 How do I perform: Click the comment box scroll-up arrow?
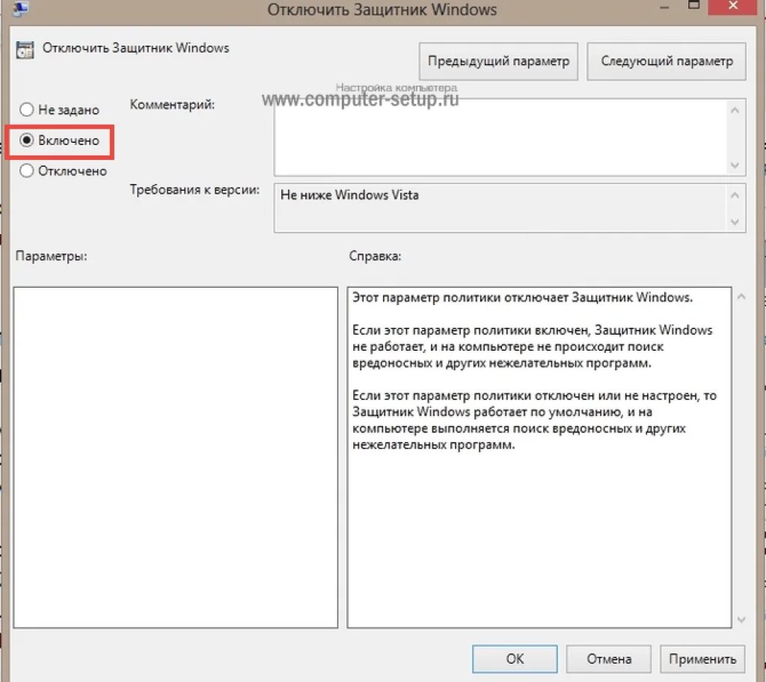[x=735, y=111]
